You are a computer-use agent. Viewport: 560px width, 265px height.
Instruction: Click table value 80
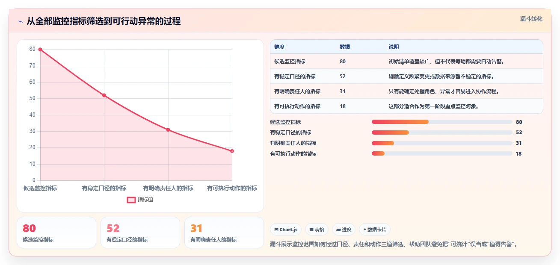(343, 62)
